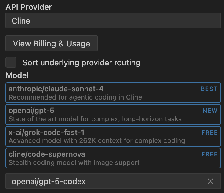Click 'Stealth coding model with image support' text
This screenshot has height=193, width=224.
(x=74, y=162)
